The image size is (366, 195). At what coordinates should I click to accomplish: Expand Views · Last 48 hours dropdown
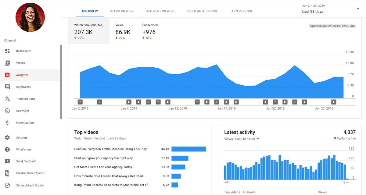pyautogui.click(x=242, y=139)
